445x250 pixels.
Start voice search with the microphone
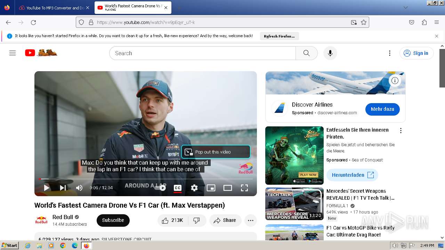point(330,53)
